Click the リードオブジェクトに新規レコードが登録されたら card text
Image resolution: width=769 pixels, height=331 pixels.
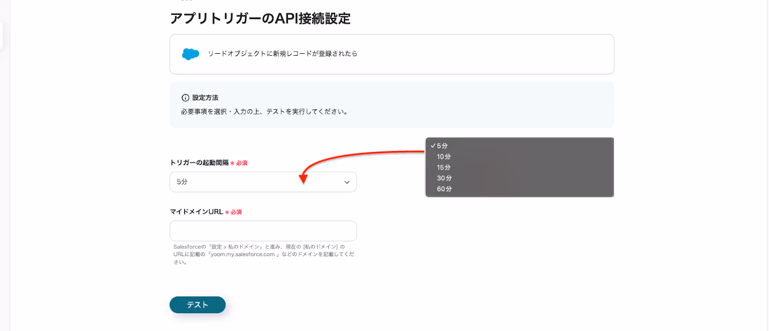click(x=283, y=54)
